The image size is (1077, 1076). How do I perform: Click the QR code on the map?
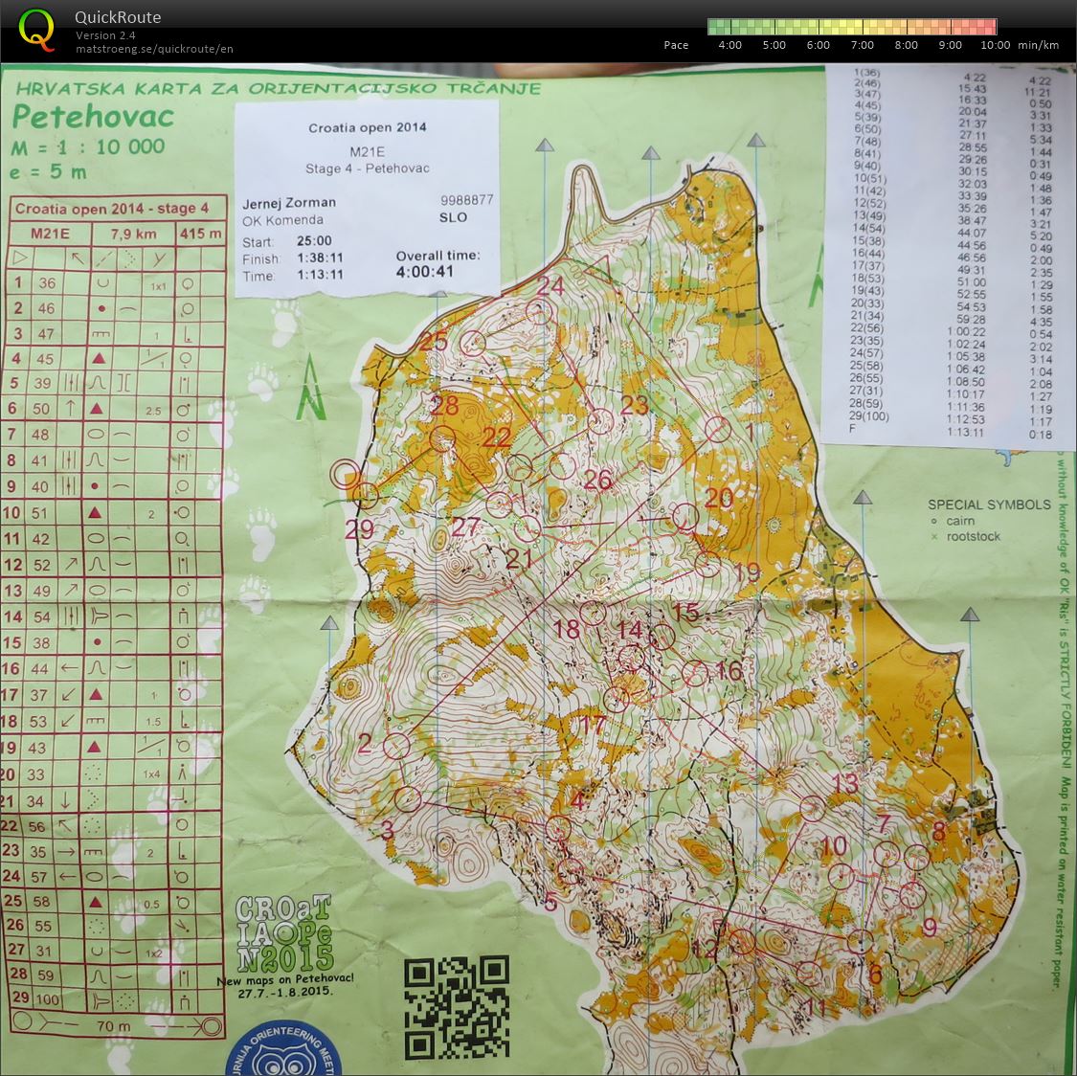pyautogui.click(x=456, y=1007)
